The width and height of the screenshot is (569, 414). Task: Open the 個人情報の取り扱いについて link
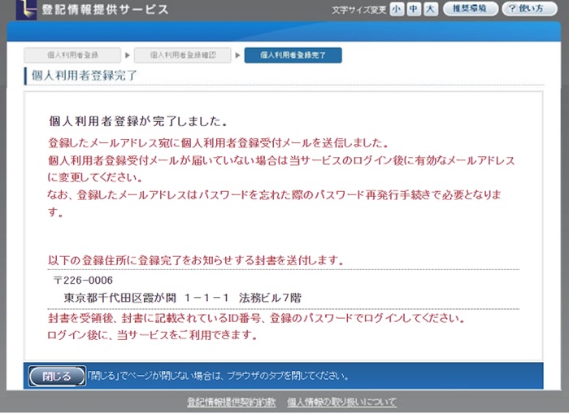coord(341,403)
